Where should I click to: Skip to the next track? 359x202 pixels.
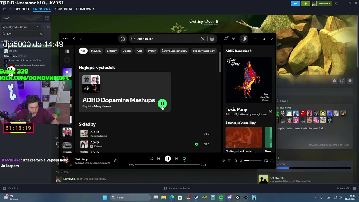(176, 159)
